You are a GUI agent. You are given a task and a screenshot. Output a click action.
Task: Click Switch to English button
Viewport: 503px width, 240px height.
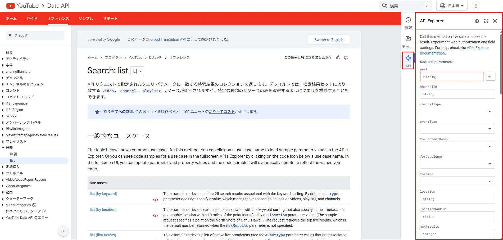[329, 40]
